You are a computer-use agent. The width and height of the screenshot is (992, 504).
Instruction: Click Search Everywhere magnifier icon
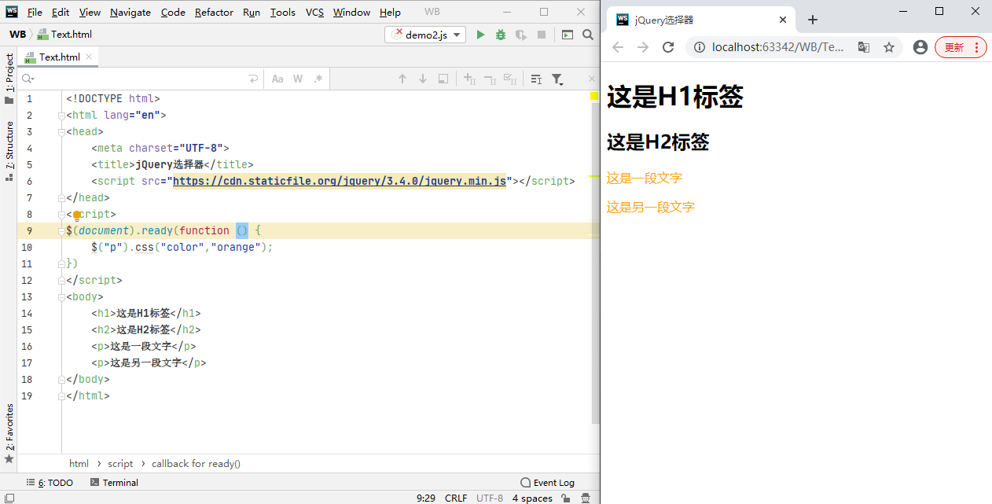(588, 35)
